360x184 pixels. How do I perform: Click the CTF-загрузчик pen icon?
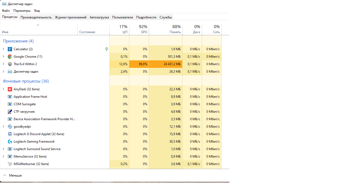pos(10,112)
